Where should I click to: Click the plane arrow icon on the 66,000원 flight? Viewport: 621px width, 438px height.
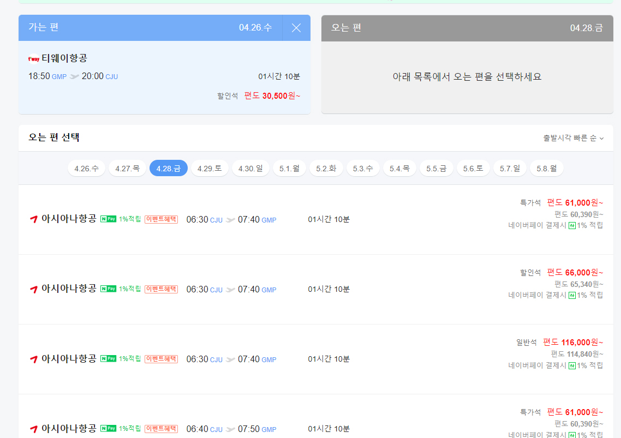coord(230,290)
